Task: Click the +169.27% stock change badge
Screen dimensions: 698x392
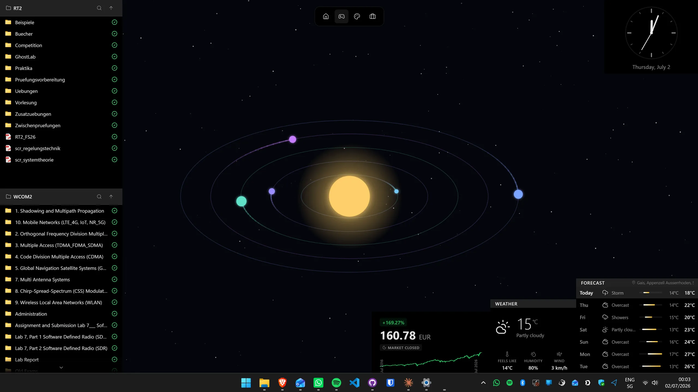Action: 393,323
